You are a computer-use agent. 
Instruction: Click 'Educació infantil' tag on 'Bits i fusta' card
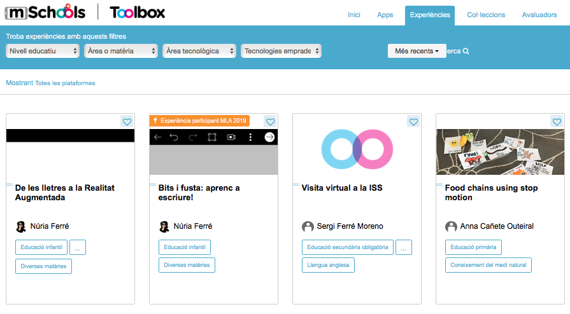[x=185, y=247]
